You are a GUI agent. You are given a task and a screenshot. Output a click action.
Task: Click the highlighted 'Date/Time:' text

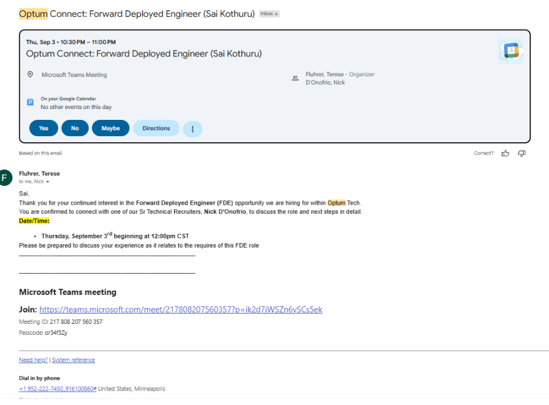pyautogui.click(x=34, y=221)
